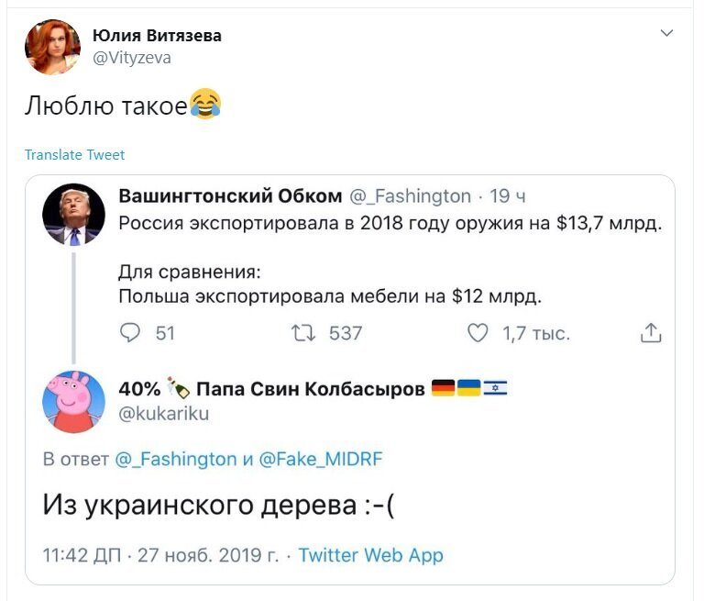Click Юлия Витязева's profile avatar
The image size is (704, 601).
pos(52,47)
